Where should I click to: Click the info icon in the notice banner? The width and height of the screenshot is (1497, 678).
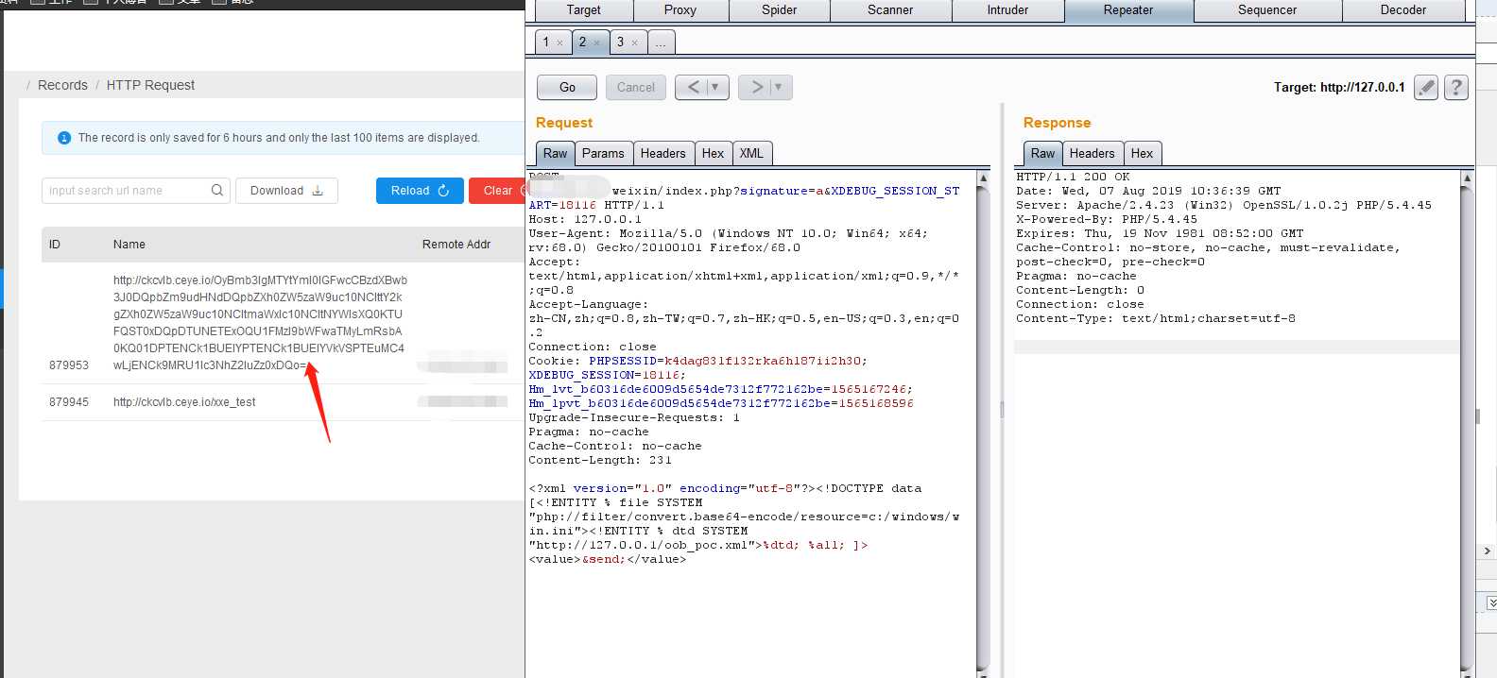[64, 138]
